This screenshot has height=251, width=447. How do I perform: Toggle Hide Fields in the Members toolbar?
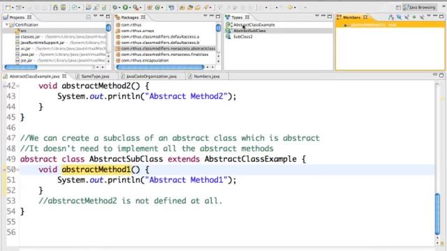[x=399, y=17]
